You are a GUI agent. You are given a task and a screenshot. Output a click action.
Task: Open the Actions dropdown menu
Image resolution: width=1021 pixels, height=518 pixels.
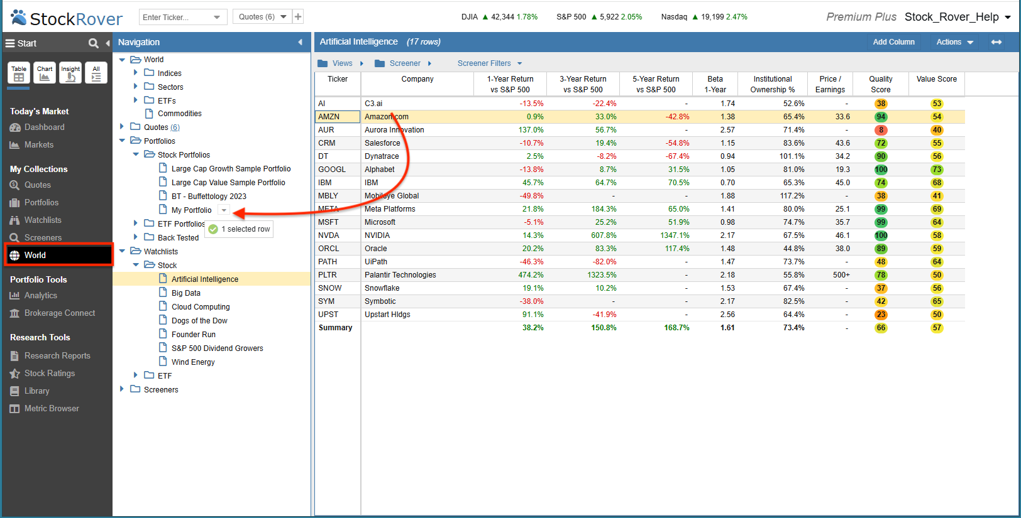954,42
